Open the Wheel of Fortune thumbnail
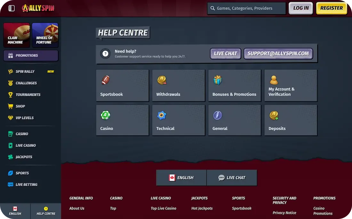 [x=45, y=35]
